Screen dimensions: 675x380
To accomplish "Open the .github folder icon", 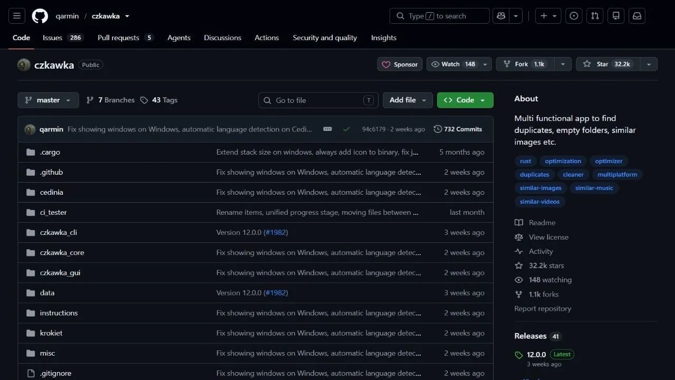I will (31, 173).
